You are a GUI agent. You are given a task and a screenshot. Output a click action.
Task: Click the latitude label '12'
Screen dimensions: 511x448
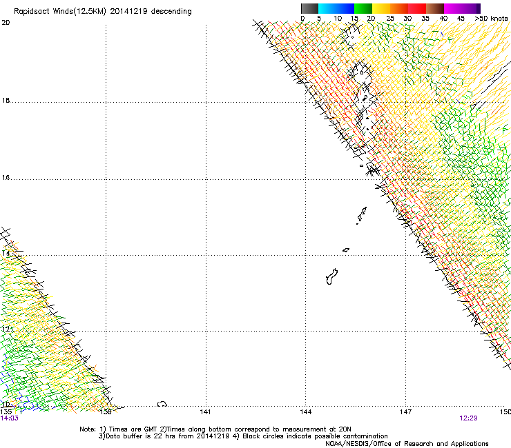[6, 329]
